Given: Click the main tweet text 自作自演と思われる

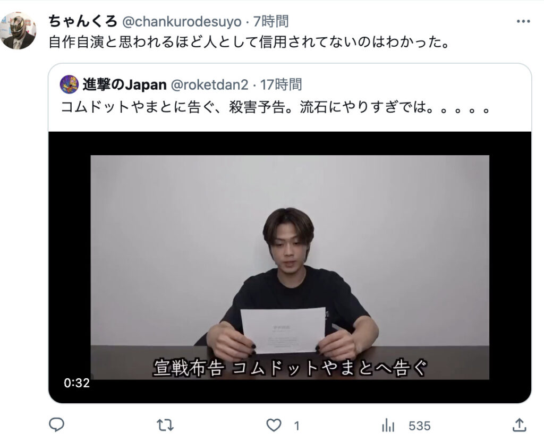Looking at the screenshot, I should [249, 42].
